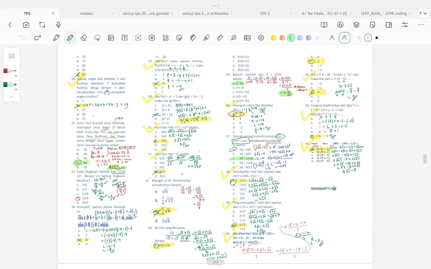The width and height of the screenshot is (431, 269).
Task: Open toolbar settings gear
Action: (261, 38)
